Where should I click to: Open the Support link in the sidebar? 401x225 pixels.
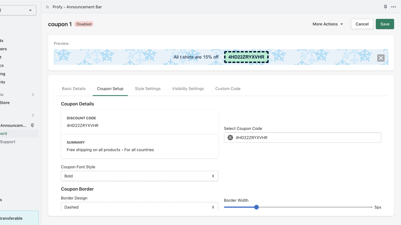click(8, 142)
